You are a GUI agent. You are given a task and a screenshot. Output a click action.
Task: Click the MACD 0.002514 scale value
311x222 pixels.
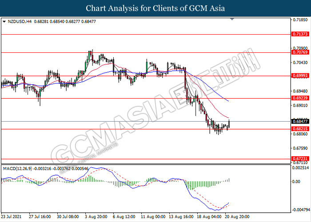(x=301, y=168)
